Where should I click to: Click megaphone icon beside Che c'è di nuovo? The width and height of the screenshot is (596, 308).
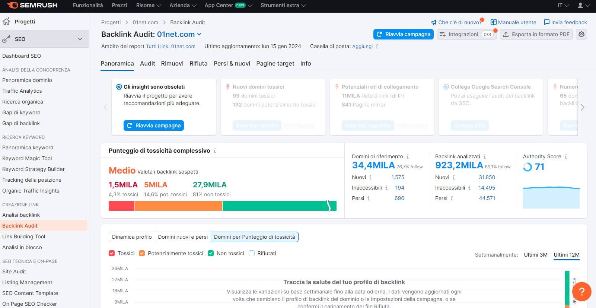pyautogui.click(x=434, y=22)
